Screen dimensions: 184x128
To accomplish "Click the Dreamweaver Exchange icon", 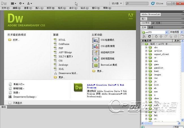I will tap(10, 97).
